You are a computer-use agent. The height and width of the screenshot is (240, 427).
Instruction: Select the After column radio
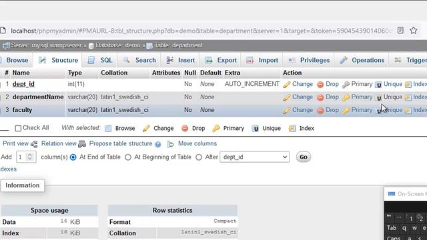click(x=199, y=157)
